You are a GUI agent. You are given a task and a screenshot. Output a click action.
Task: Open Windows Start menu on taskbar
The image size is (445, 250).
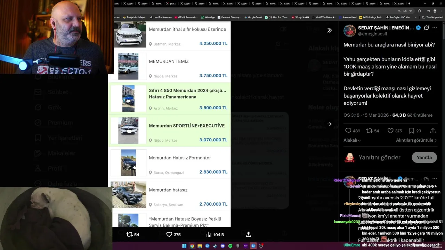[x=184, y=246]
